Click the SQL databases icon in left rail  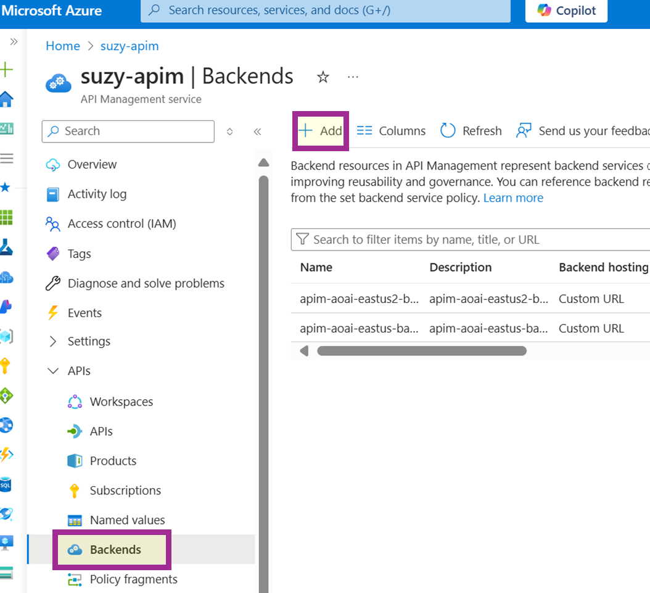coord(6,485)
